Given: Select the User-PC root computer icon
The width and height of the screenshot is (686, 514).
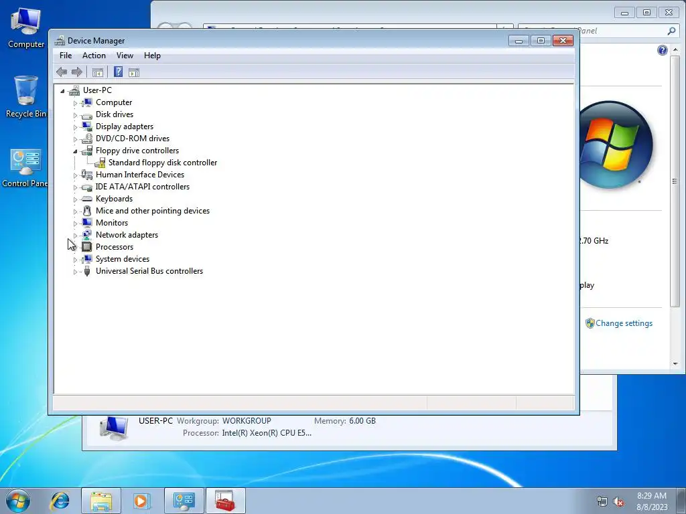Looking at the screenshot, I should coord(74,90).
